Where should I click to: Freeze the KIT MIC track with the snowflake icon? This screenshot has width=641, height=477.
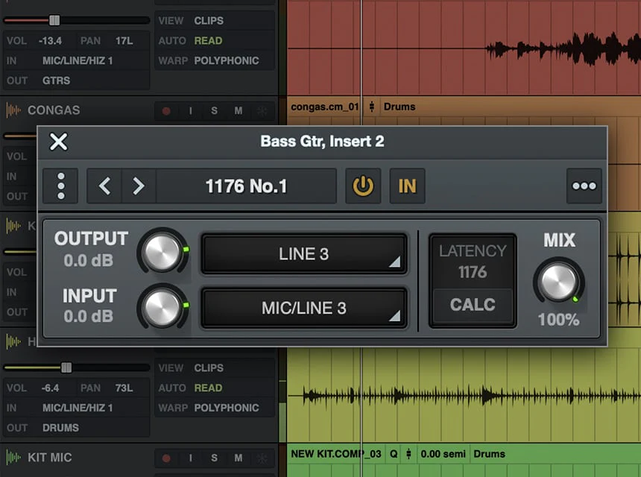pos(262,458)
